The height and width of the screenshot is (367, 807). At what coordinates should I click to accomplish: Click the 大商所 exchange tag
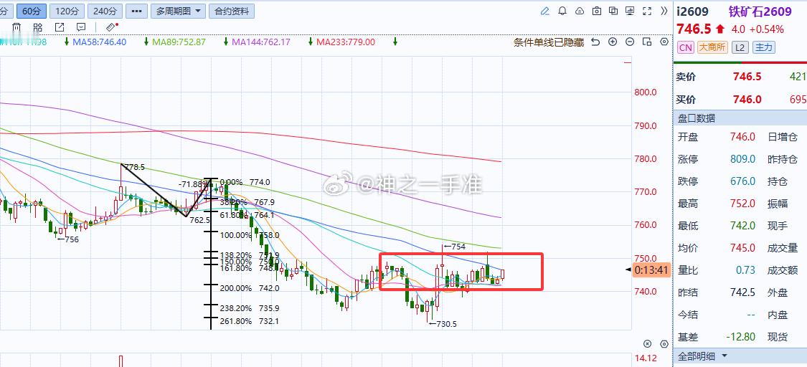pyautogui.click(x=712, y=48)
